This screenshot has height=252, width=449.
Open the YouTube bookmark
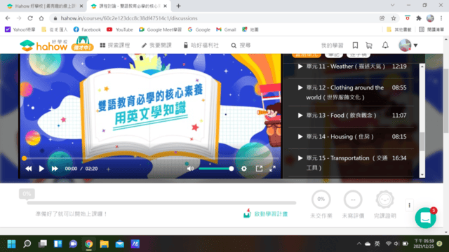pos(120,29)
